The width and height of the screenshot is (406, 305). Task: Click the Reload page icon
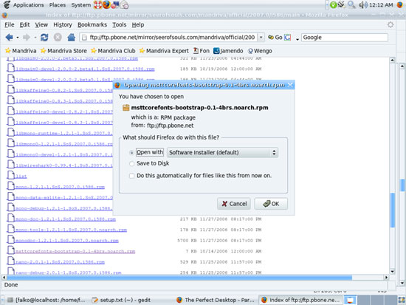[44, 38]
